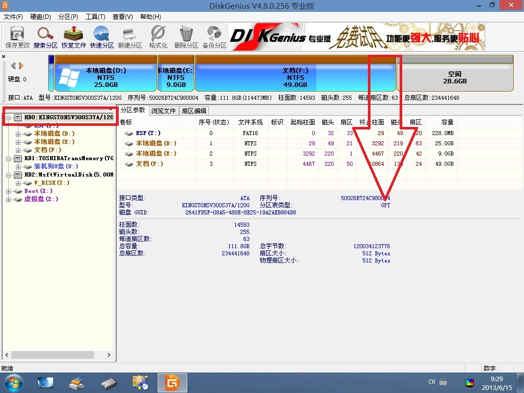Click the 新建分区 new partition icon
The height and width of the screenshot is (393, 524).
click(130, 37)
